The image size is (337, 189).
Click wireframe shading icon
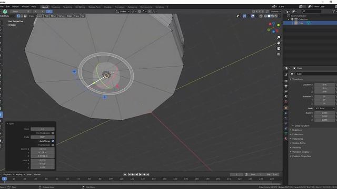click(265, 16)
